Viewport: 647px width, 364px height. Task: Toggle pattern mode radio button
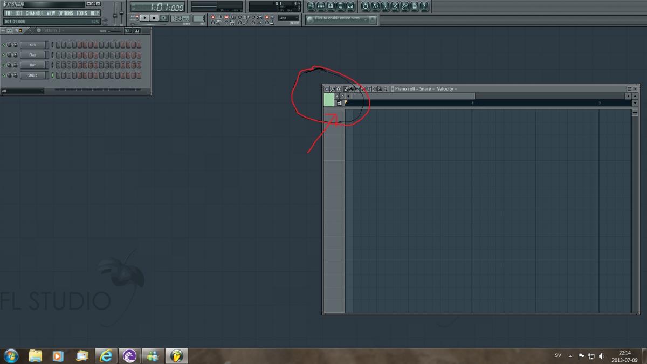137,16
